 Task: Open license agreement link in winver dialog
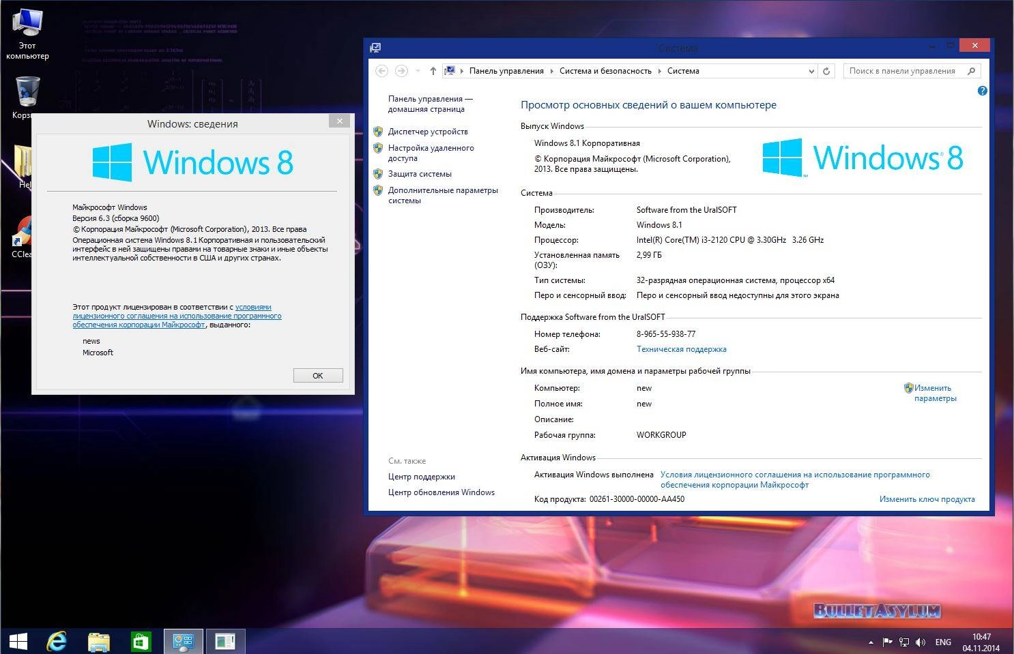pyautogui.click(x=177, y=316)
